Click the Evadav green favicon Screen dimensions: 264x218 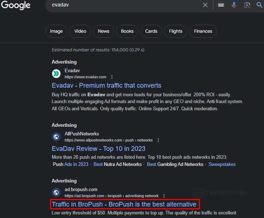56,74
